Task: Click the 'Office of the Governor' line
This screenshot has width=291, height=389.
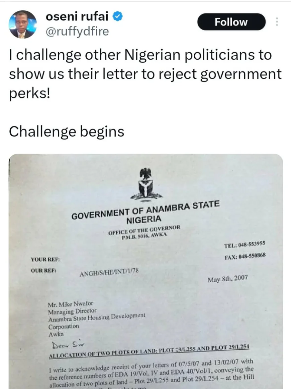Action: click(x=144, y=229)
